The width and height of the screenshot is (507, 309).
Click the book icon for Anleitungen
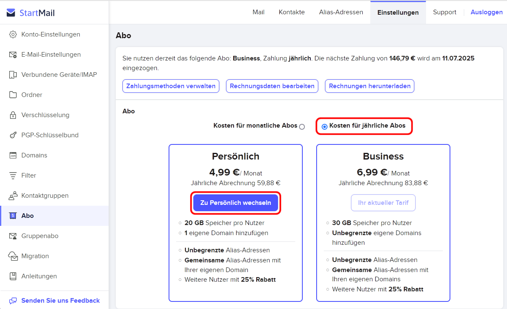tap(13, 276)
